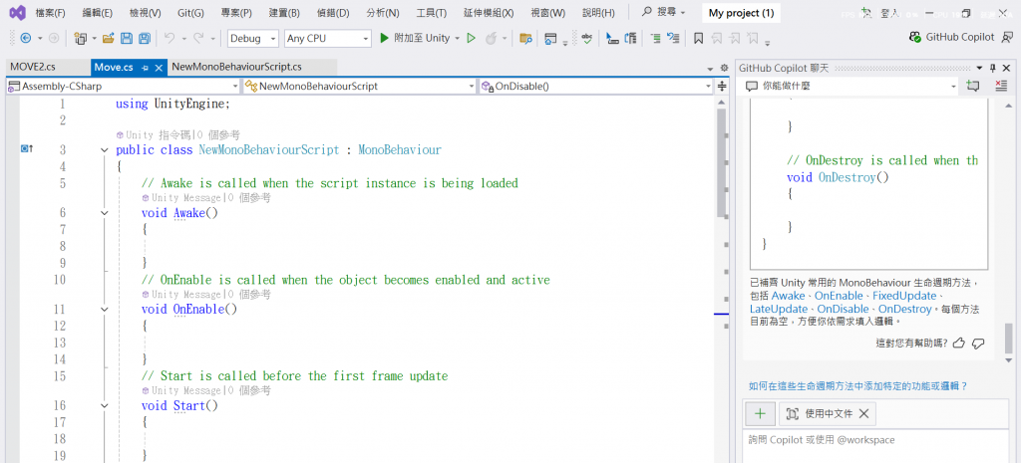Remove the 使用中文件 reference chip

point(864,413)
